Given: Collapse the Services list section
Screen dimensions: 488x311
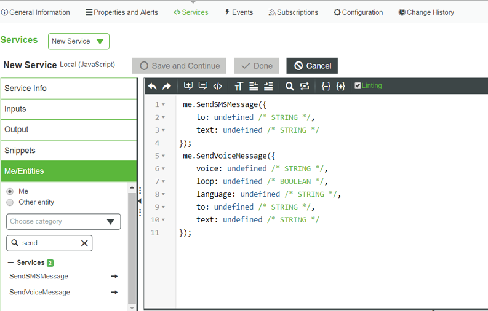Looking at the screenshot, I should pos(11,262).
